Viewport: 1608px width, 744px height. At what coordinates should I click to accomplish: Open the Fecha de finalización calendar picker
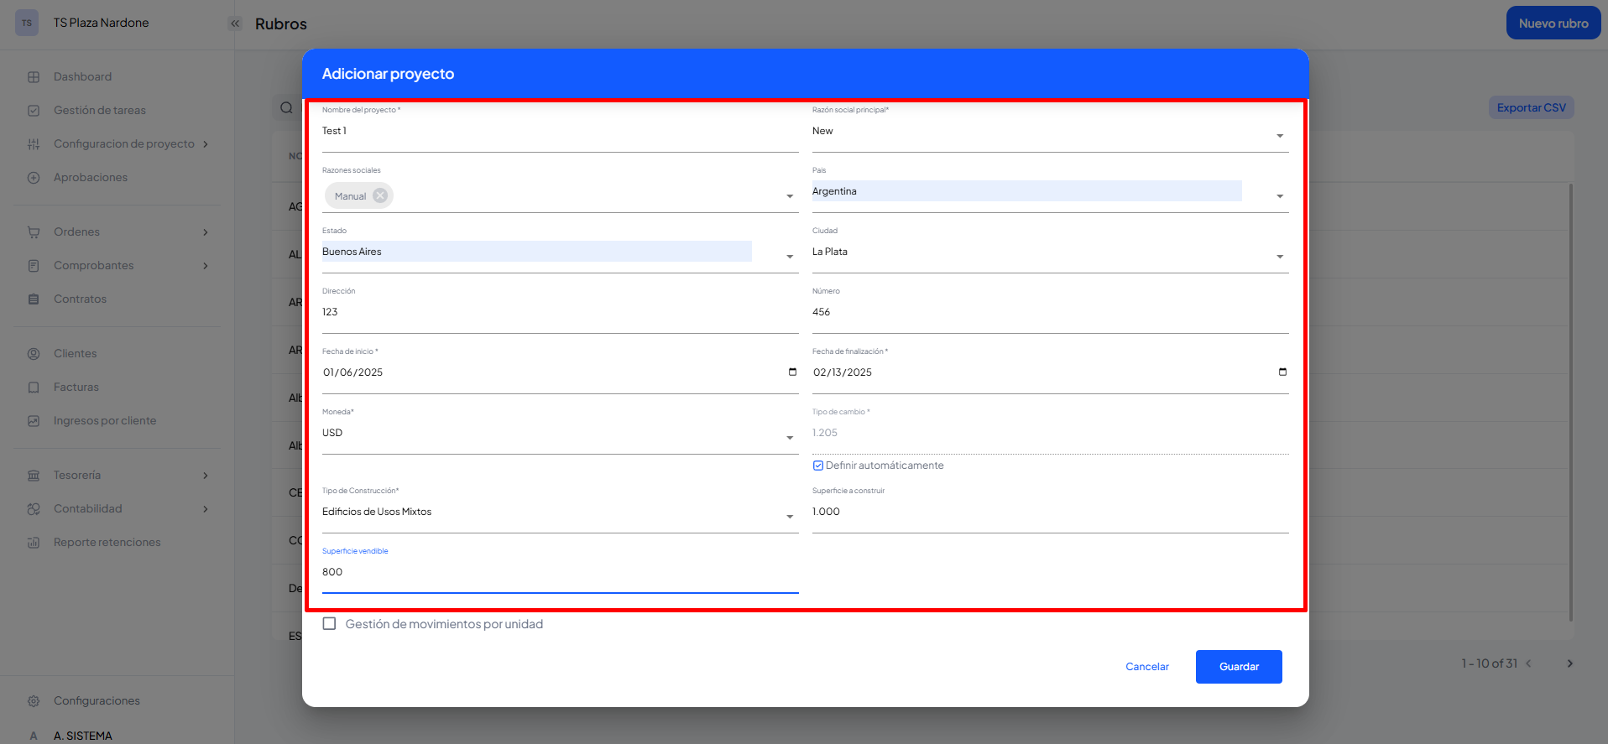click(x=1282, y=372)
